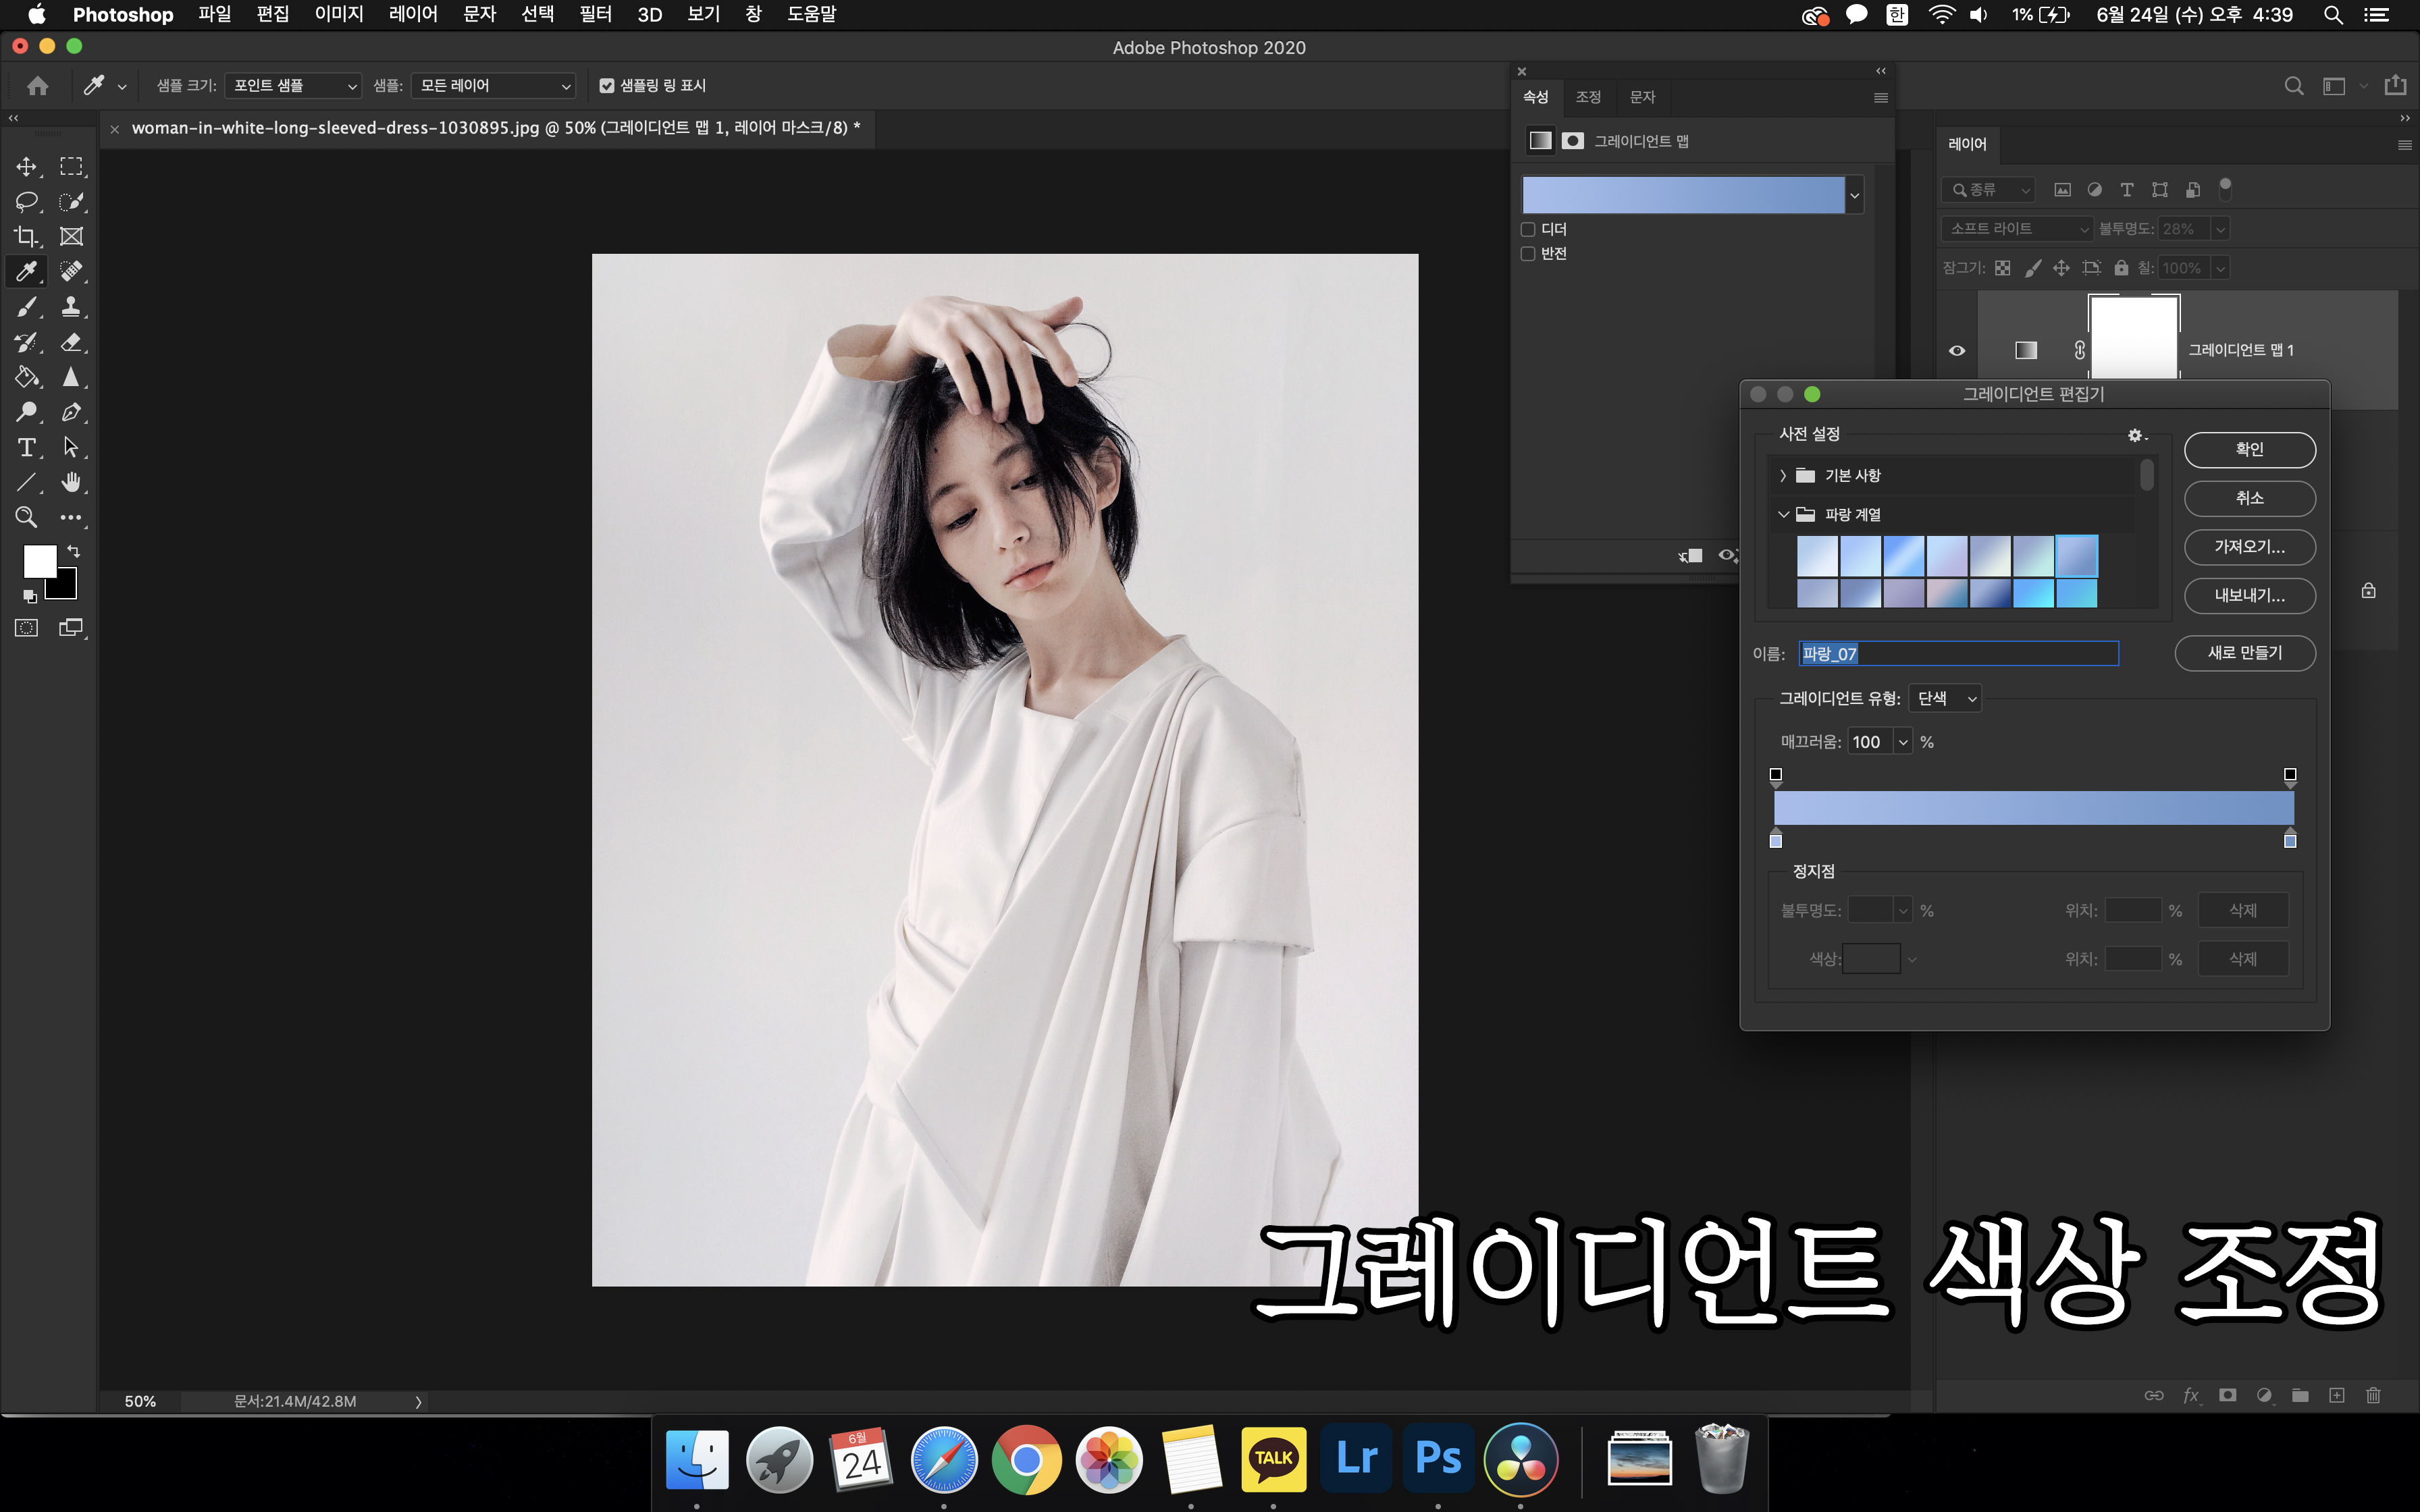Select the Crop tool
This screenshot has width=2420, height=1512.
tap(26, 236)
